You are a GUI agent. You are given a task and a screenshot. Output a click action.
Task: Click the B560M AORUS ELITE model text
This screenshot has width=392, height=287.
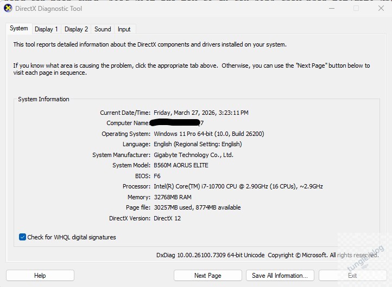pos(181,165)
